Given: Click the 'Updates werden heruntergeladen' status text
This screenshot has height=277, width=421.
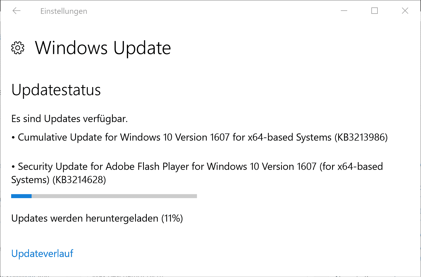Looking at the screenshot, I should (x=85, y=218).
